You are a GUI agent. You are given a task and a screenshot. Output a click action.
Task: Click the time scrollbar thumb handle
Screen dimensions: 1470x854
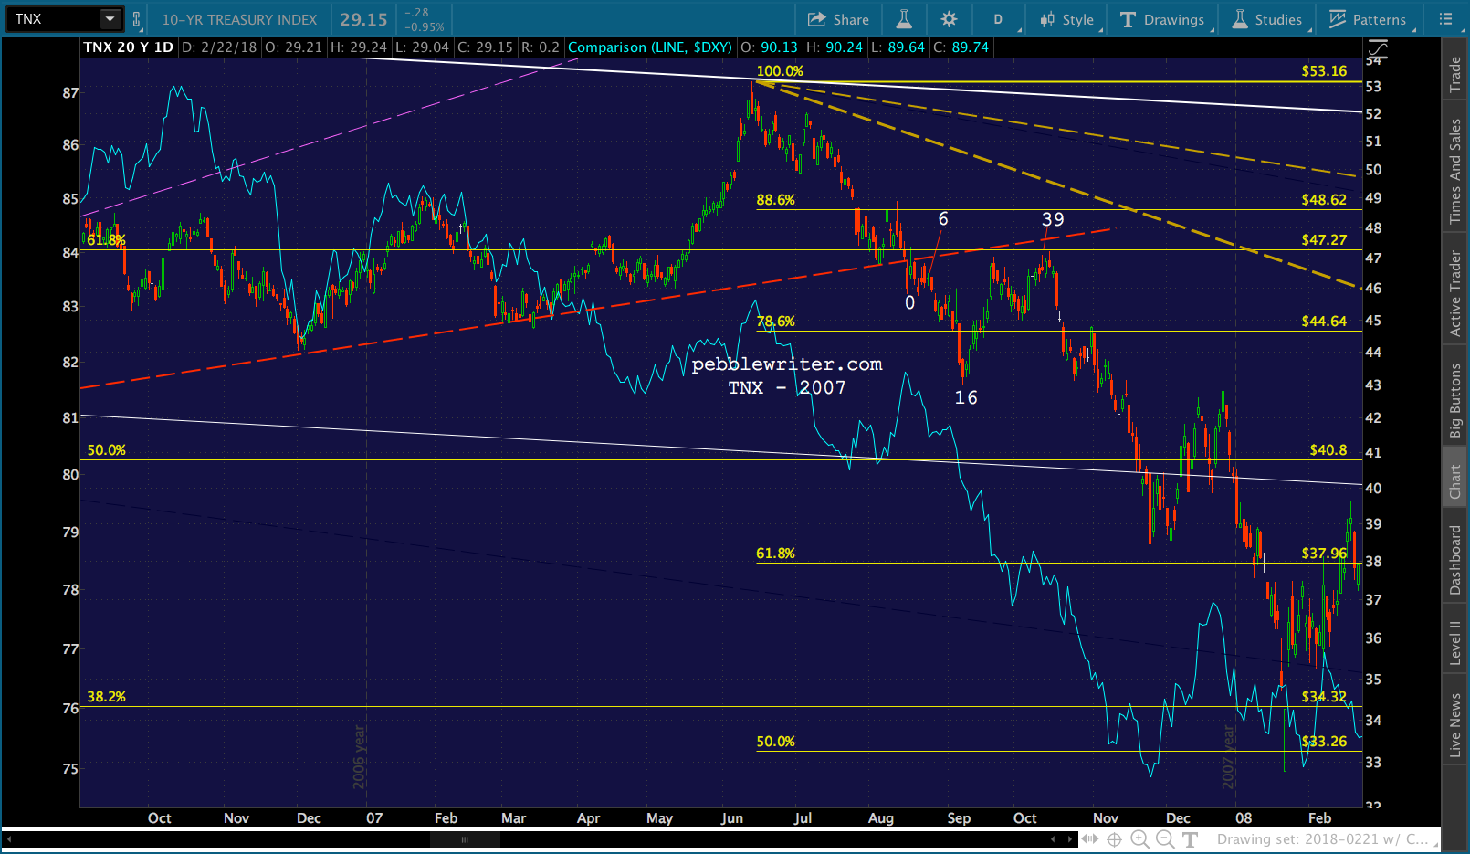[x=465, y=839]
